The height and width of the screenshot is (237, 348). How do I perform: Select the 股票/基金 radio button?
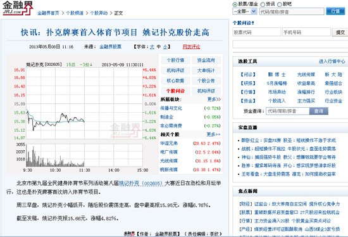[235, 4]
